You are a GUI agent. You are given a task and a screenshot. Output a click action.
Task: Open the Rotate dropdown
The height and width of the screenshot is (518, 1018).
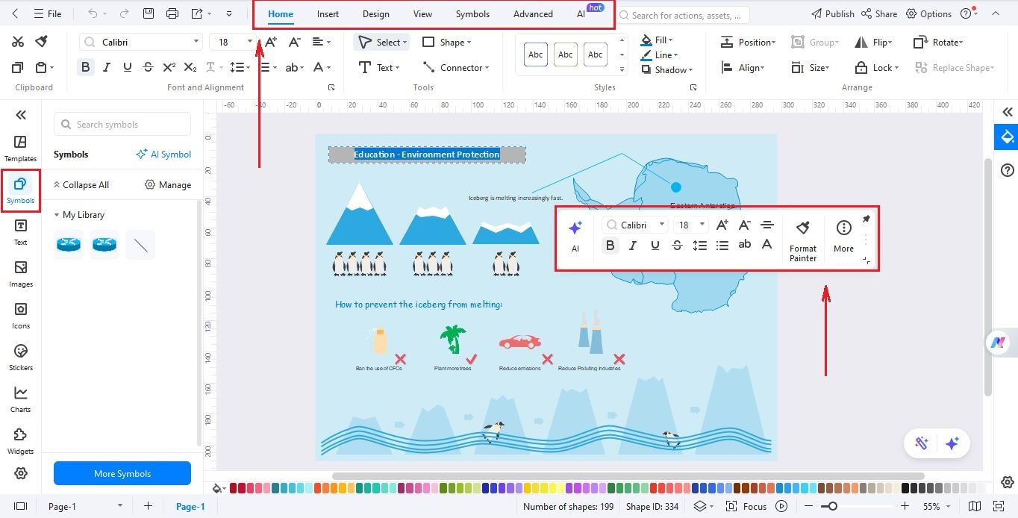pos(938,42)
